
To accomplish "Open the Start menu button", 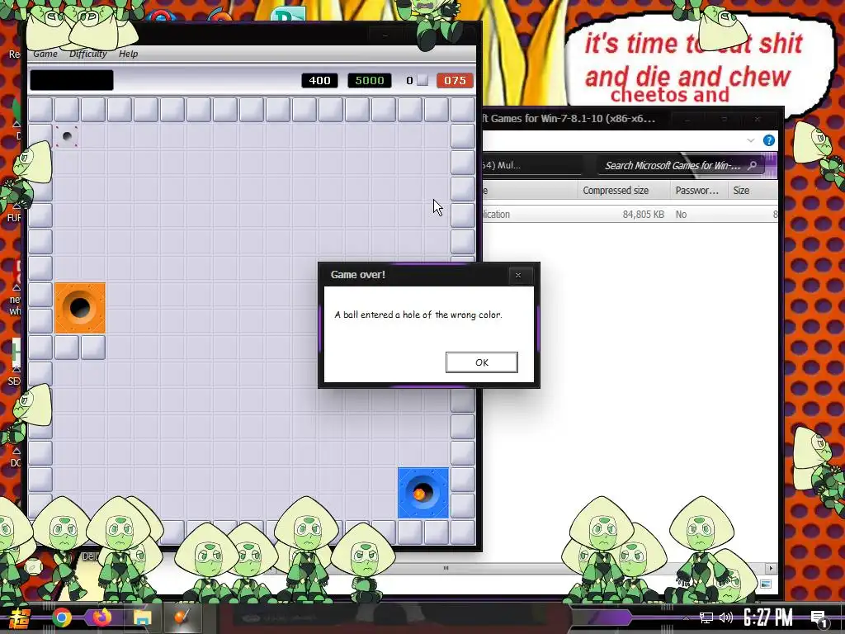I will point(20,618).
